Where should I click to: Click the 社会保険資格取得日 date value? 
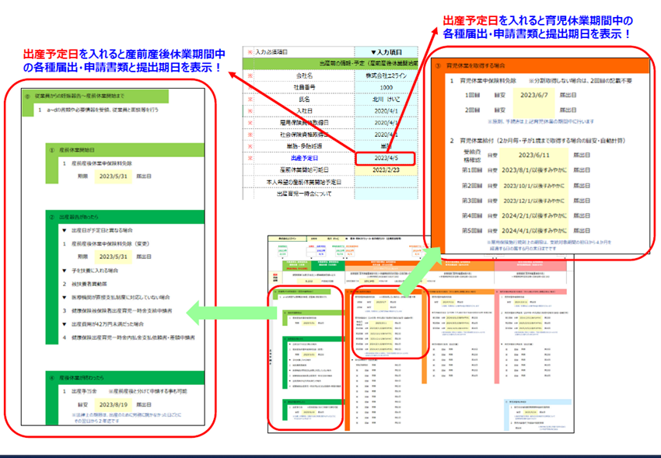coord(386,135)
